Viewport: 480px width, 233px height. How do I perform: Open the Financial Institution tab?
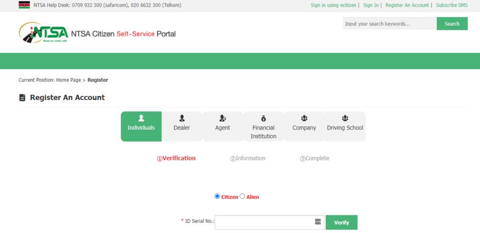tap(264, 126)
